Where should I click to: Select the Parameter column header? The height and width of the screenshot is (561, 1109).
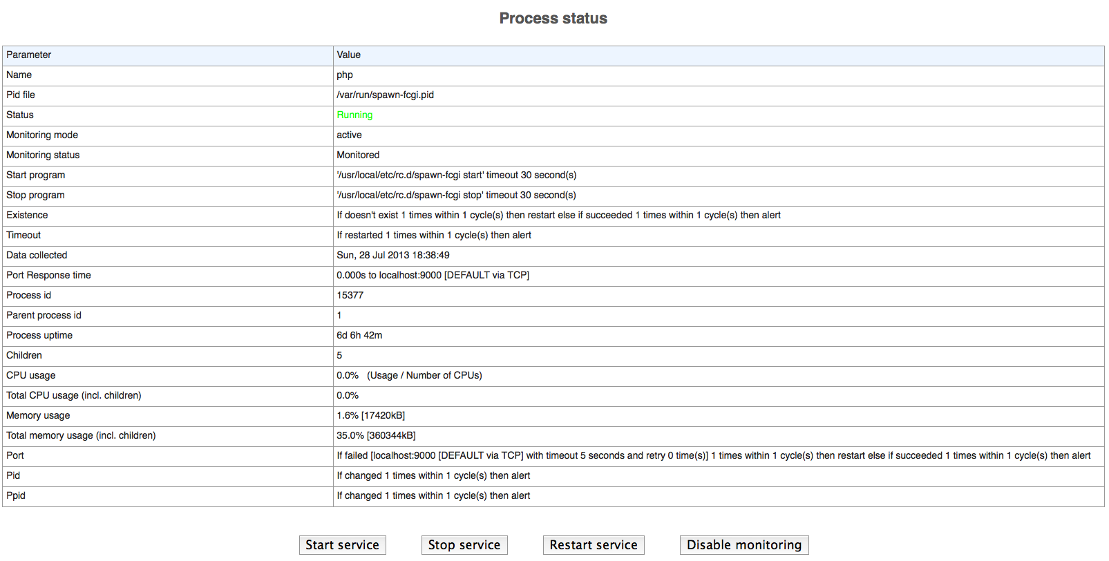click(29, 55)
